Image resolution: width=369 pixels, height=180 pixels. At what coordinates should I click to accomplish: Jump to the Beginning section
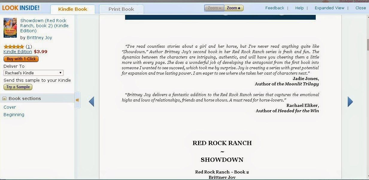14,115
